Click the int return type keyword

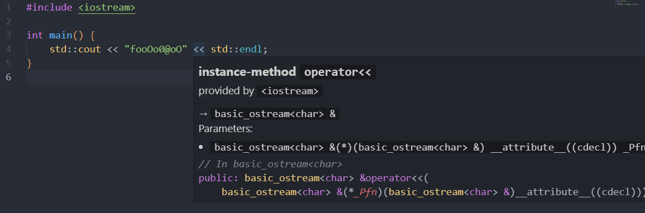coord(35,35)
